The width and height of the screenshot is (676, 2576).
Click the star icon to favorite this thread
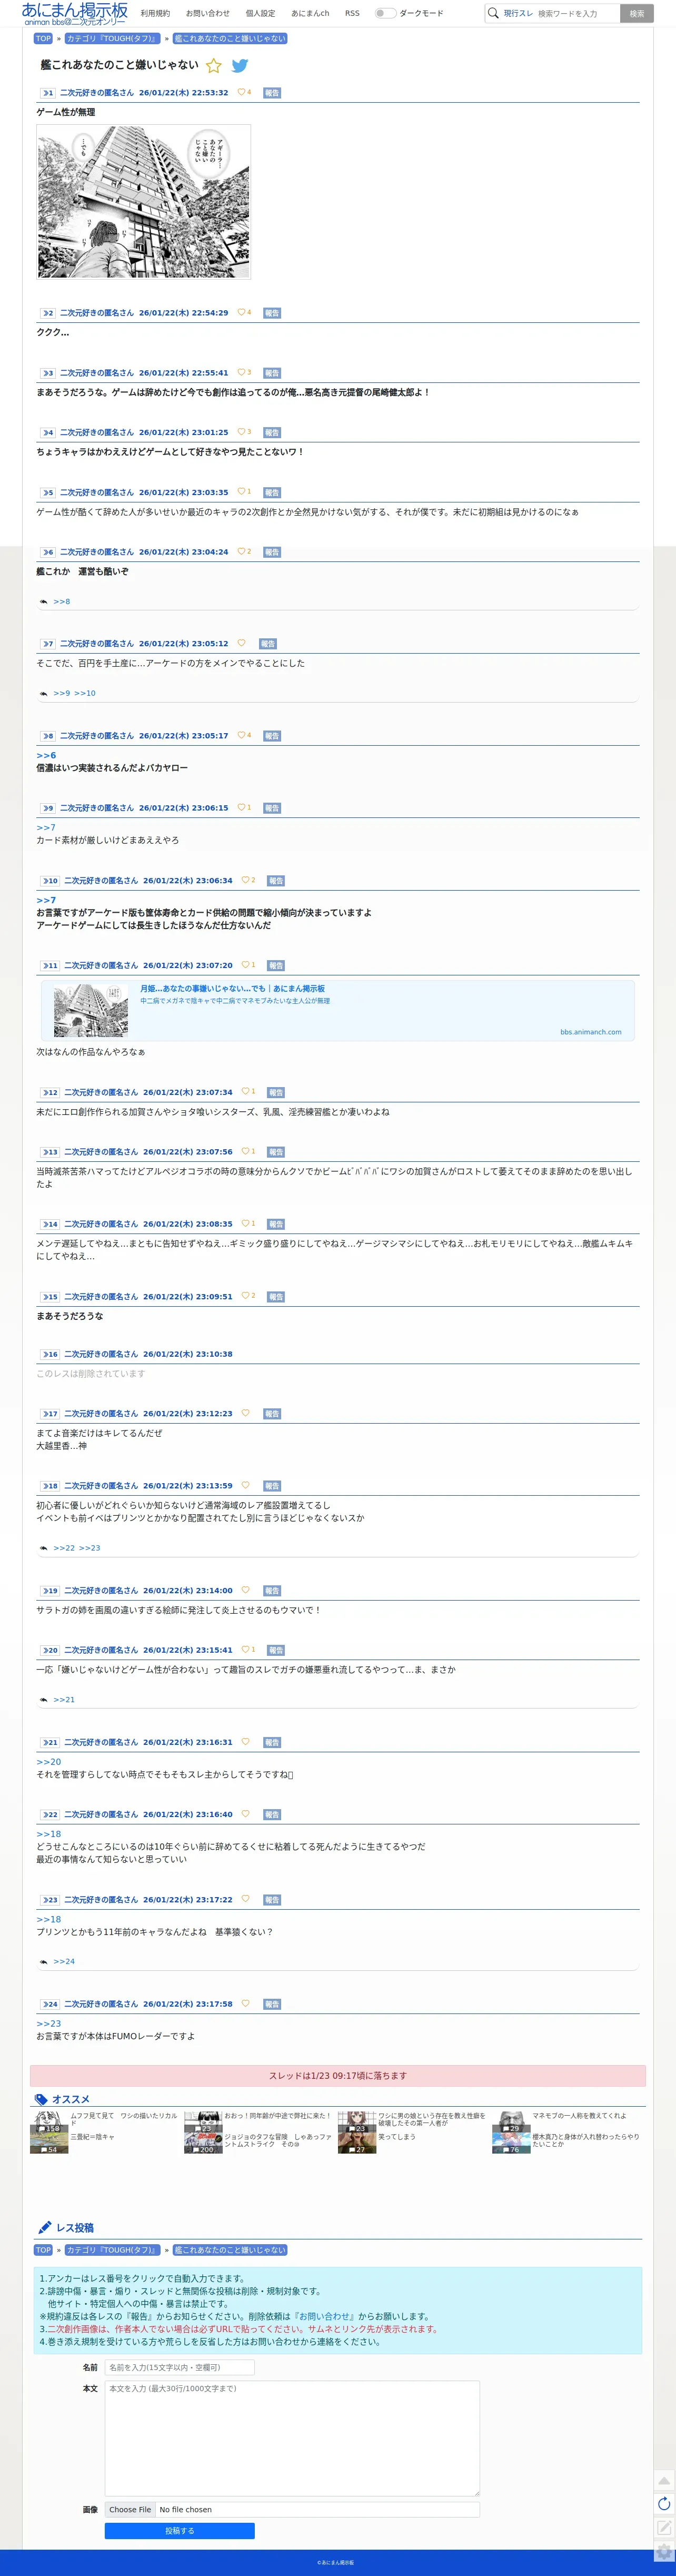[213, 66]
